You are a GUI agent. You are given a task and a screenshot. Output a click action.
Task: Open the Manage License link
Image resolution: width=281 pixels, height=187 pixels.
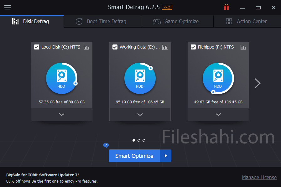pyautogui.click(x=259, y=177)
